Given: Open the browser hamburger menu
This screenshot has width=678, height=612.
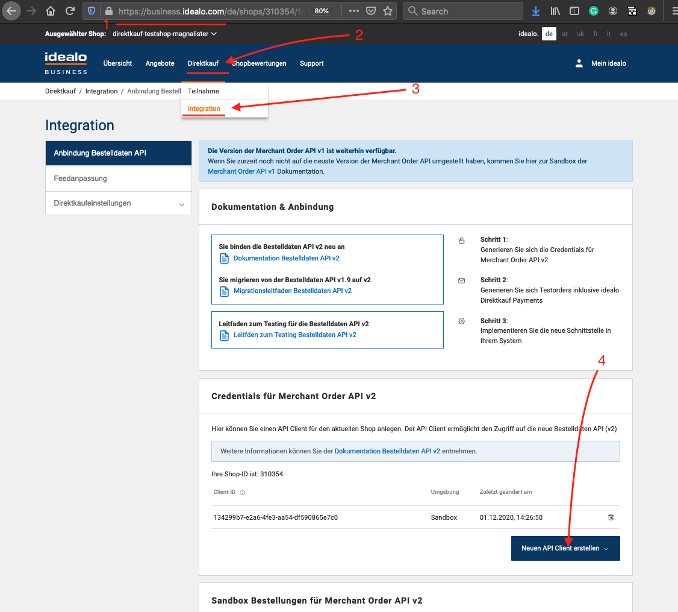Looking at the screenshot, I should [674, 11].
